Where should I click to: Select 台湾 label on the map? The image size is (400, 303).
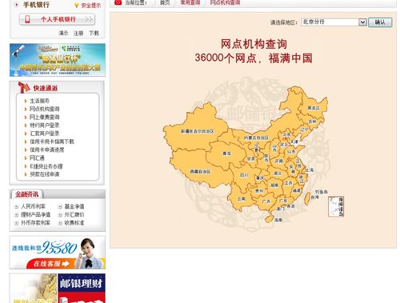315,197
